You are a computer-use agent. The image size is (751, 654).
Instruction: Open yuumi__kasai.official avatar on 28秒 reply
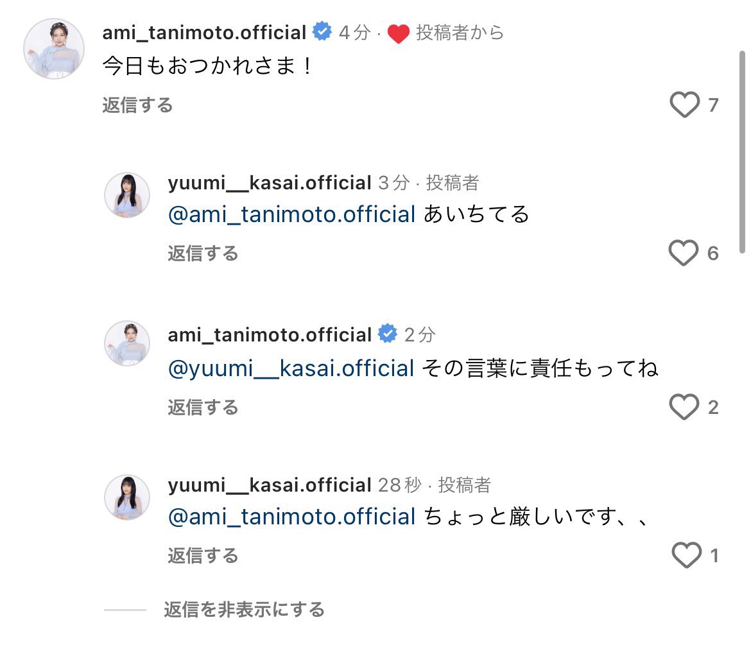pyautogui.click(x=127, y=497)
